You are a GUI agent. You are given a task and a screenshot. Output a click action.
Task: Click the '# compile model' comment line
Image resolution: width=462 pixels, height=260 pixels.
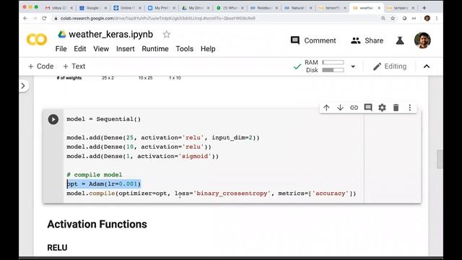point(95,175)
